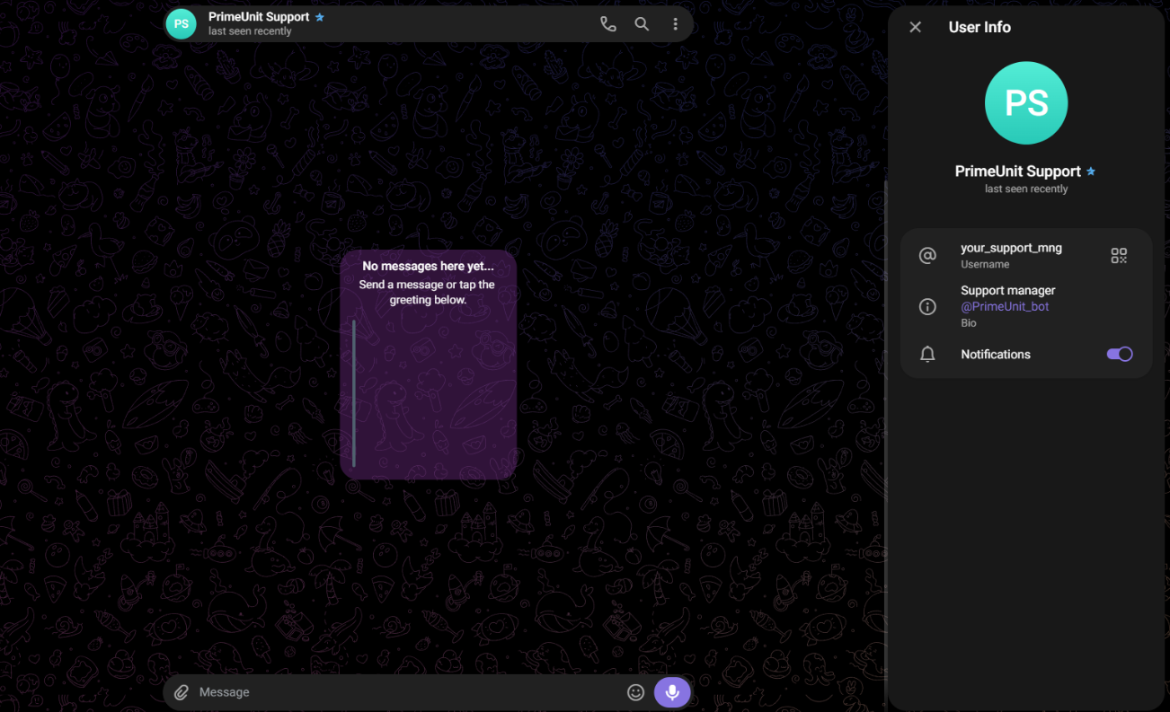Click the large PS profile avatar
The height and width of the screenshot is (712, 1170).
click(1026, 103)
